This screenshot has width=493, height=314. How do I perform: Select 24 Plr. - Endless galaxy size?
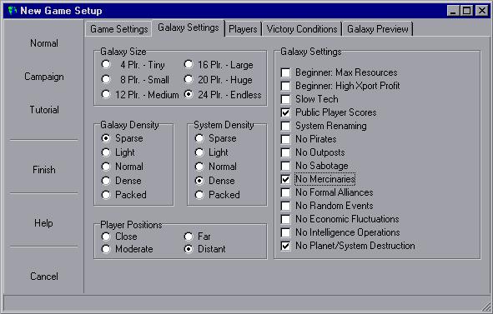tap(223, 94)
